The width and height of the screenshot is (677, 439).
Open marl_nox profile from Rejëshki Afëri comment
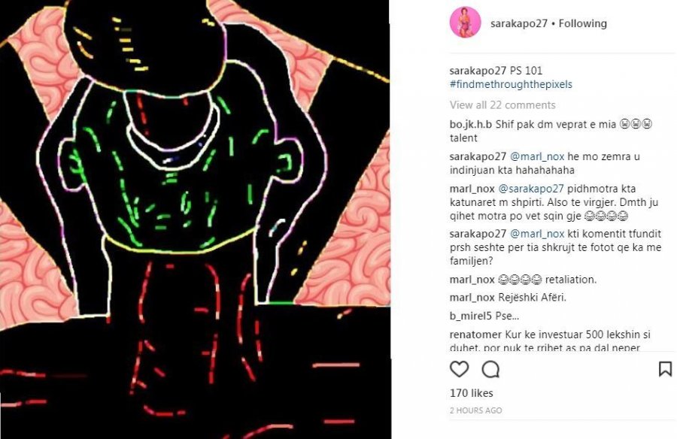(x=472, y=298)
